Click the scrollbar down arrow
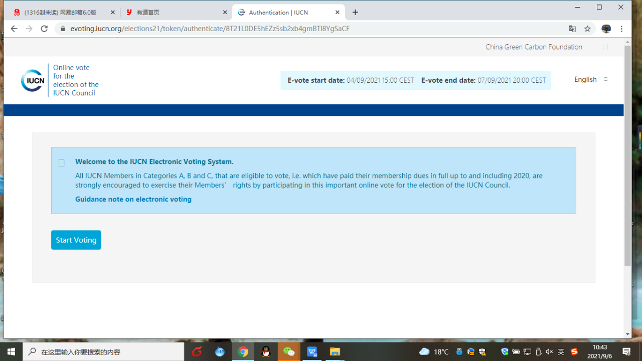The width and height of the screenshot is (642, 361). tap(627, 334)
